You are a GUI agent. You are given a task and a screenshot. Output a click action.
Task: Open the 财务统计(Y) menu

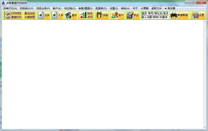point(27,8)
